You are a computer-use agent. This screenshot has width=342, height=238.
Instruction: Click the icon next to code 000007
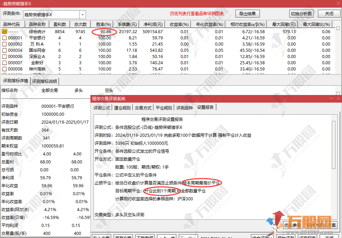click(4, 63)
